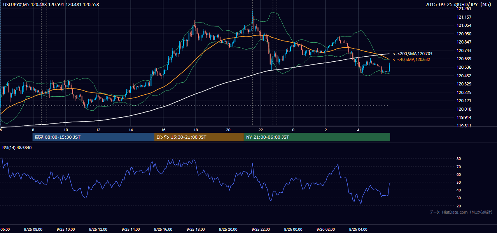Click the 2015-09-25 USD/JPY (M5) chart title

coord(459,4)
